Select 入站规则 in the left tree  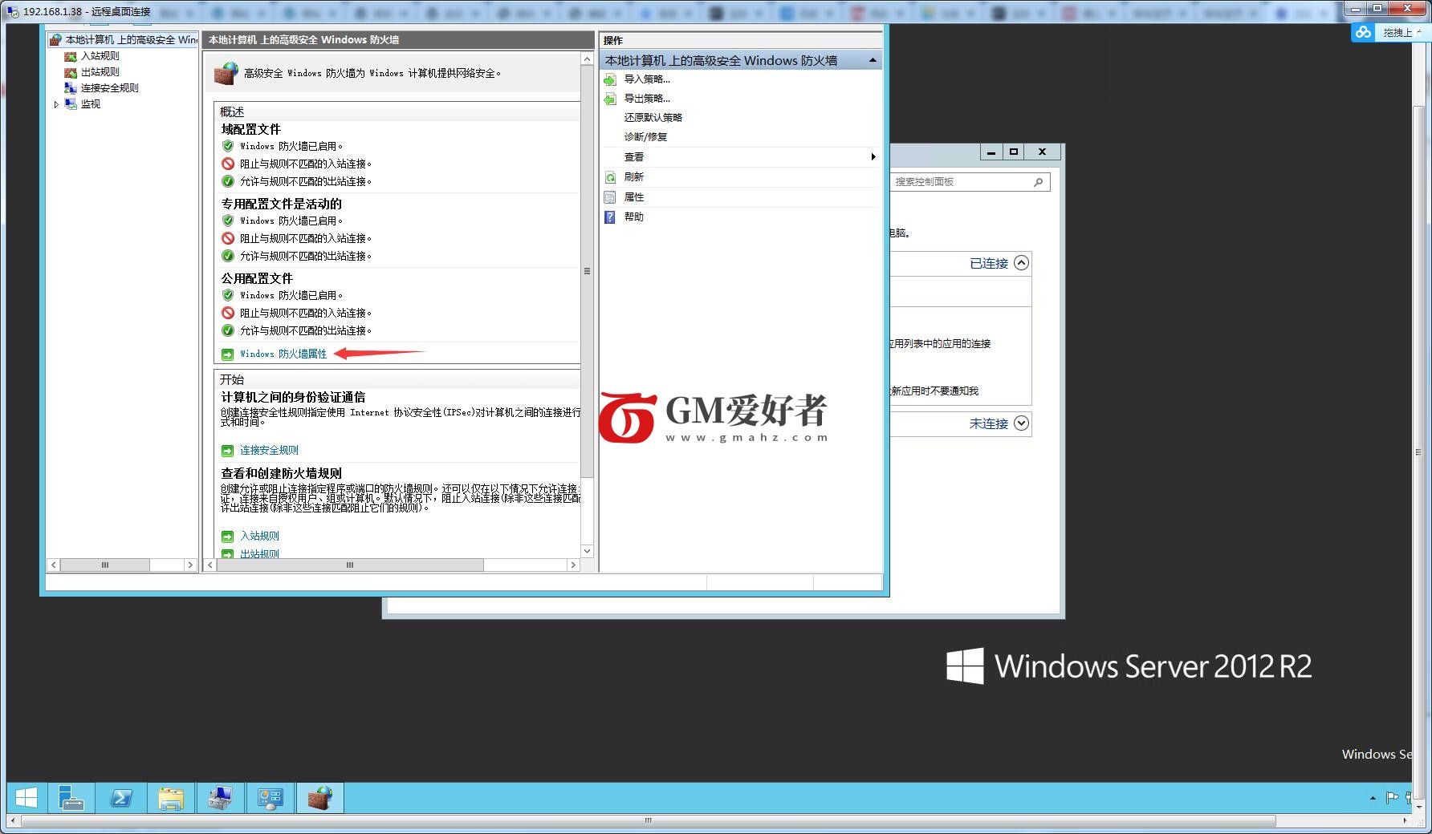point(100,56)
